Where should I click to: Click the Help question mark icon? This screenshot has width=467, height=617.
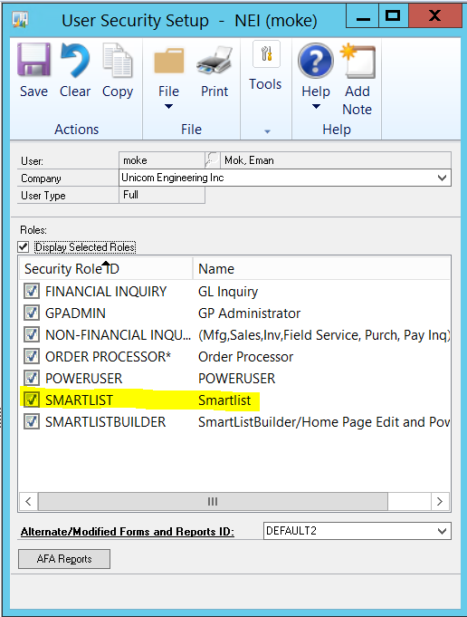(316, 60)
